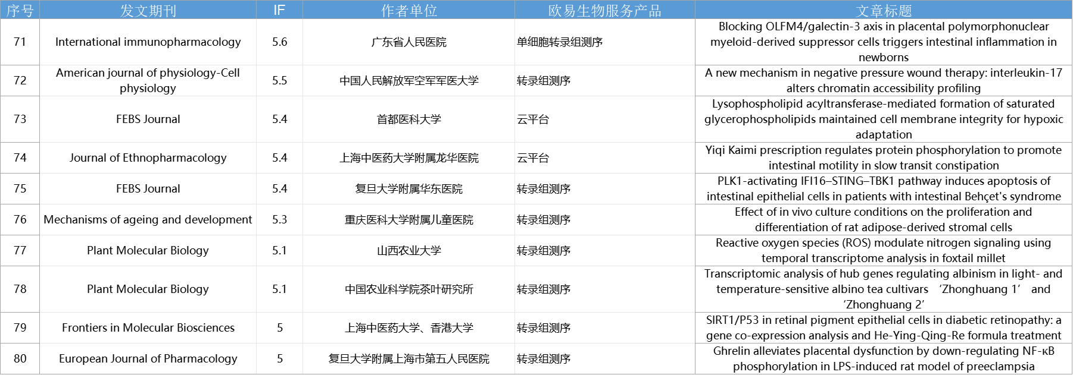This screenshot has height=375, width=1073.
Task: Select the IF value 5.6
Action: [279, 42]
